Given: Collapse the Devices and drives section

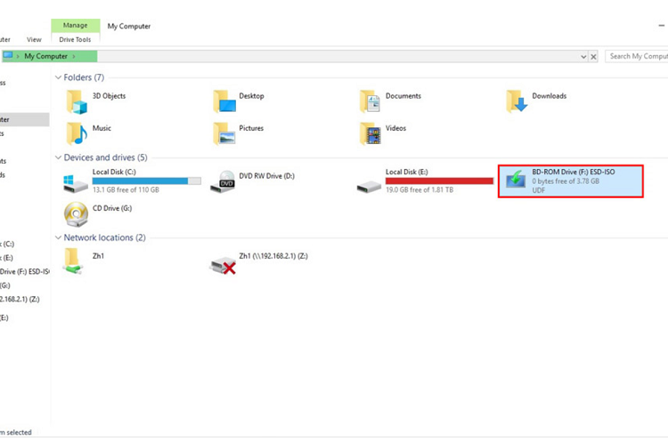Looking at the screenshot, I should tap(58, 158).
